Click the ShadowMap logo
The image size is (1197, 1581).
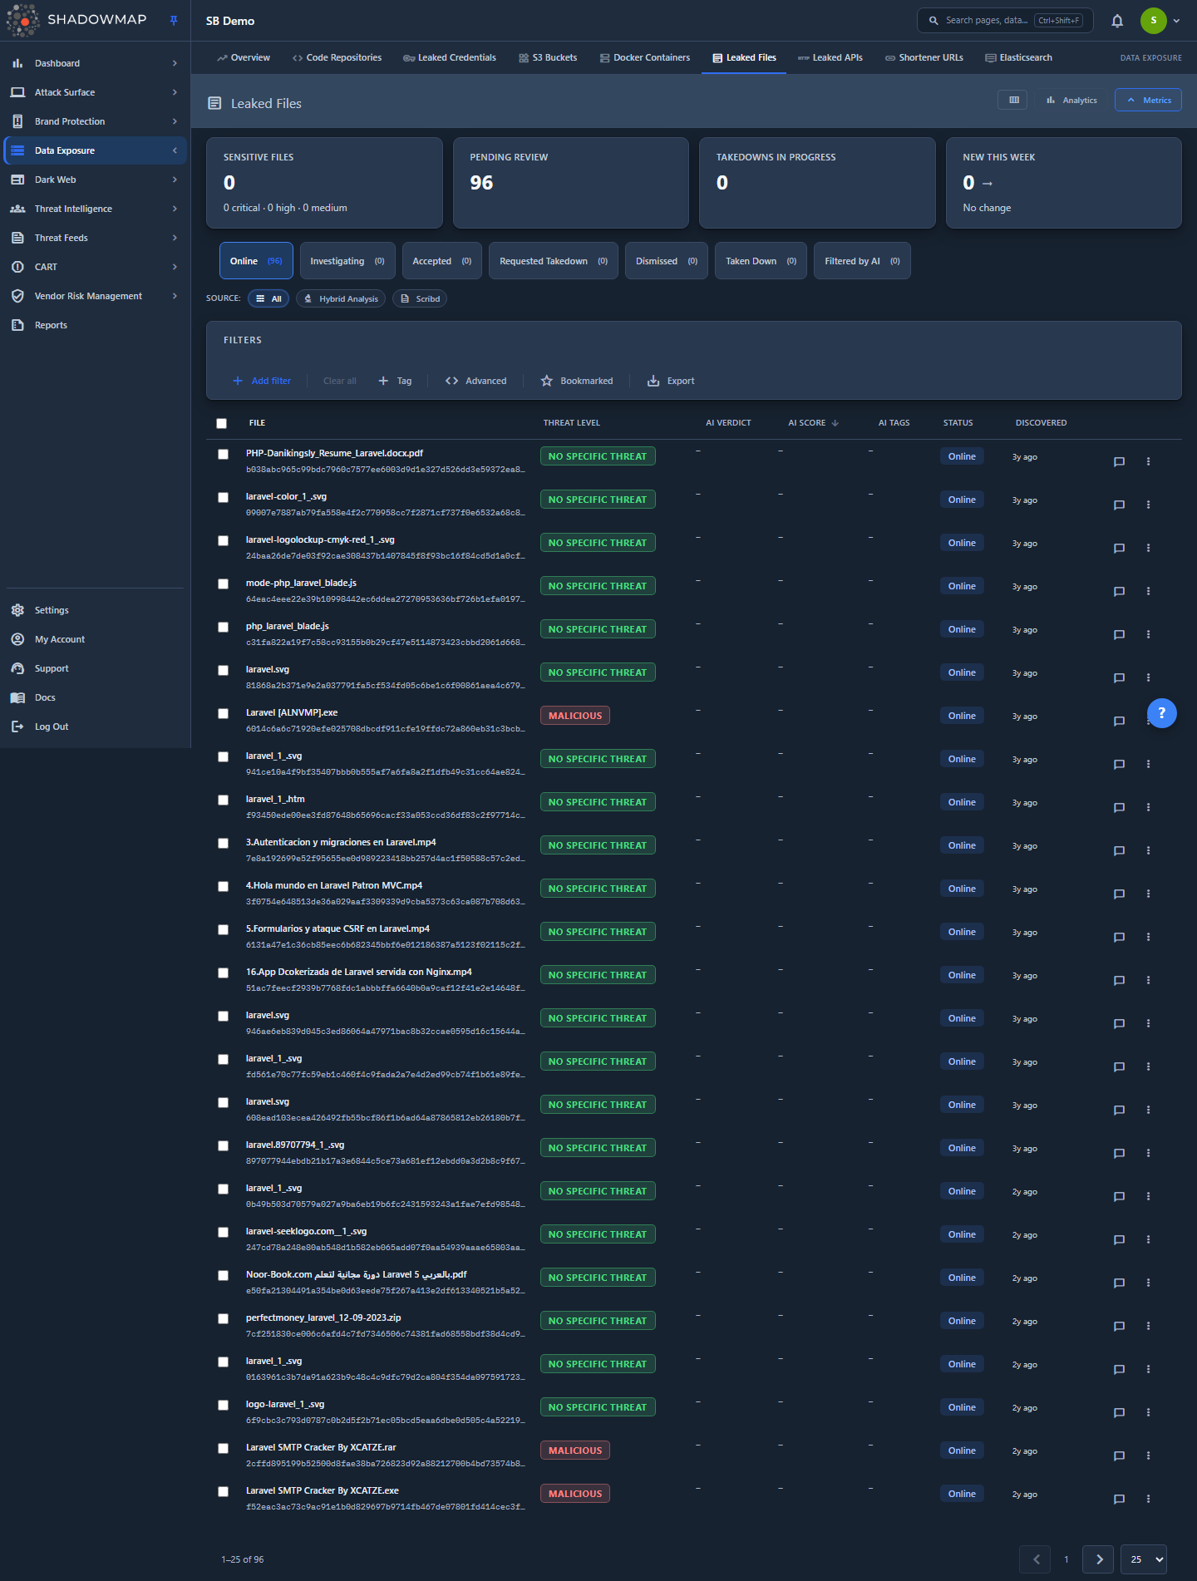tap(76, 20)
